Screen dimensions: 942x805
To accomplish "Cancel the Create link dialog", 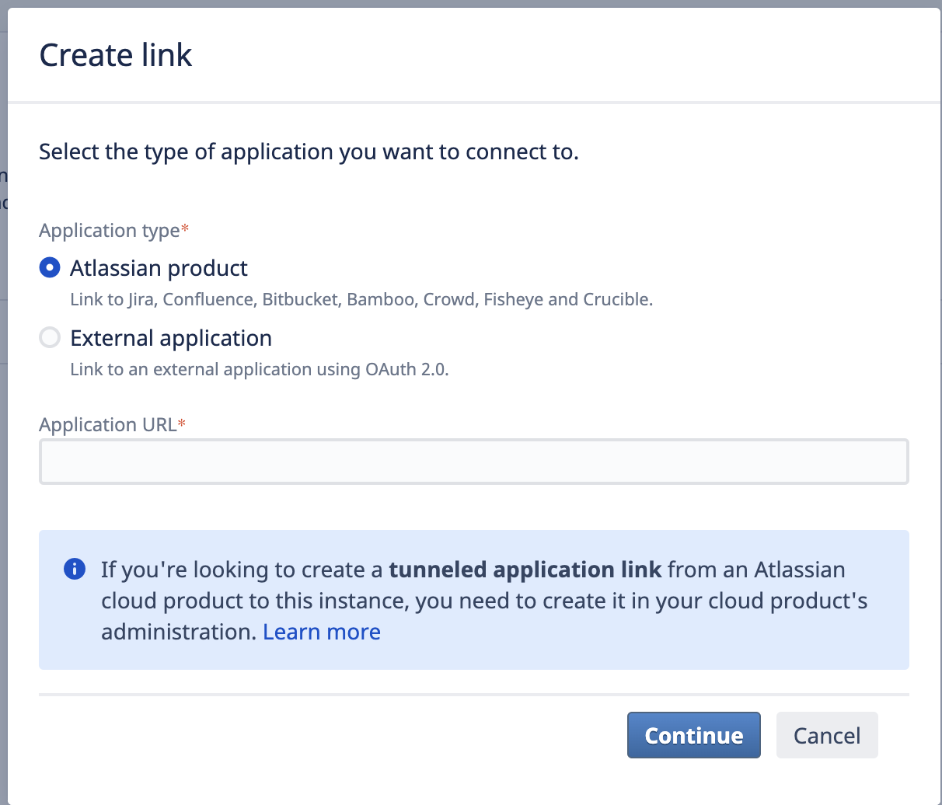I will click(x=827, y=735).
